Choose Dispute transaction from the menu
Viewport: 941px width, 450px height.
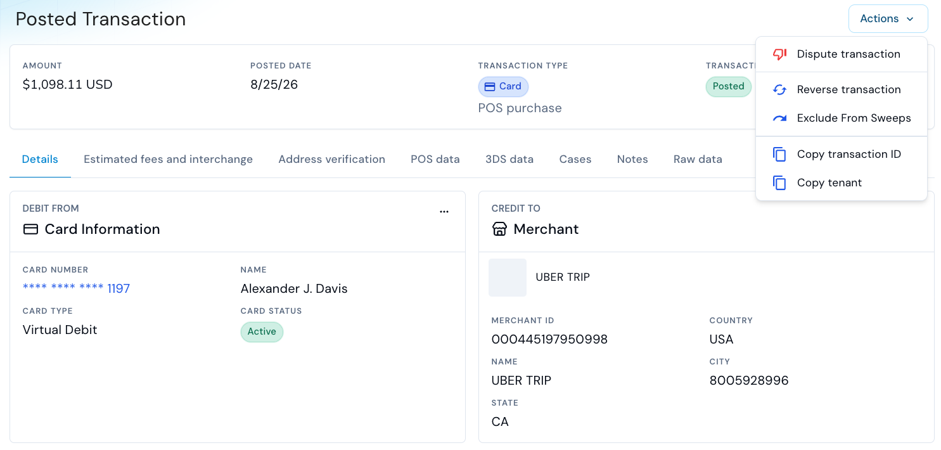tap(842, 55)
